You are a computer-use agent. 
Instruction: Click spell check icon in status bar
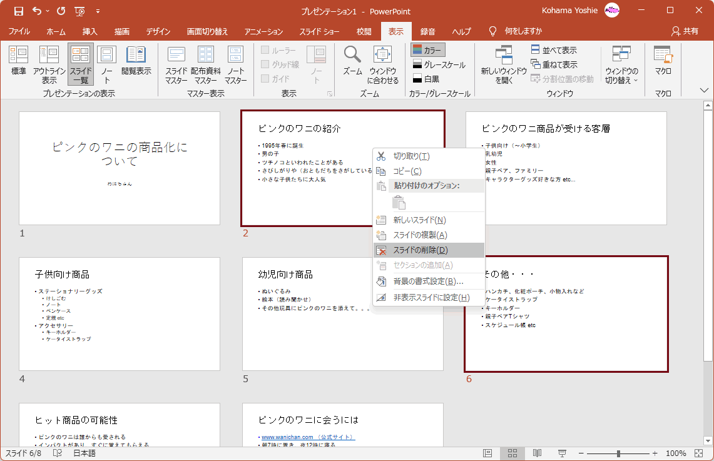pyautogui.click(x=58, y=453)
